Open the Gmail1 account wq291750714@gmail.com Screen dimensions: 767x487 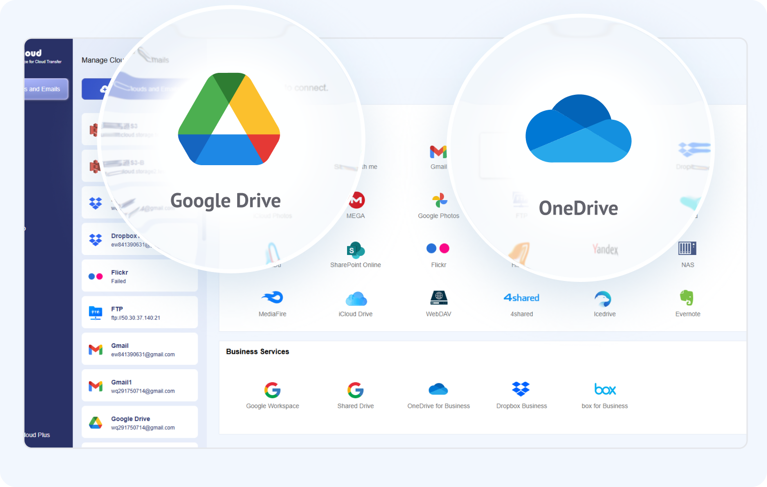coord(140,386)
